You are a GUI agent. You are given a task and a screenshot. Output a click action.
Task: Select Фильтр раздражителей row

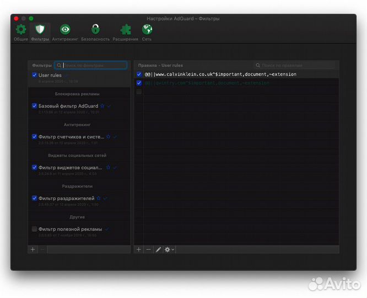(x=79, y=201)
